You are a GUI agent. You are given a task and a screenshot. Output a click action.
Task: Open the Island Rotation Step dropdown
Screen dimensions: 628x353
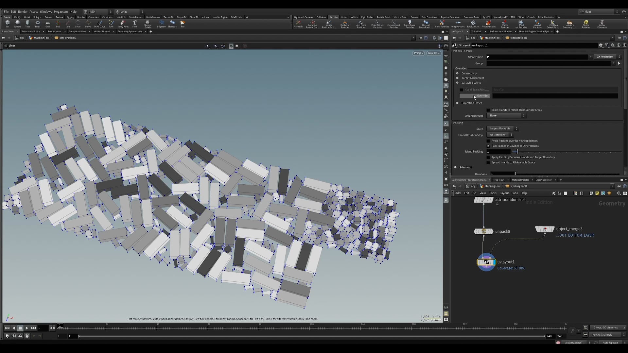[500, 135]
